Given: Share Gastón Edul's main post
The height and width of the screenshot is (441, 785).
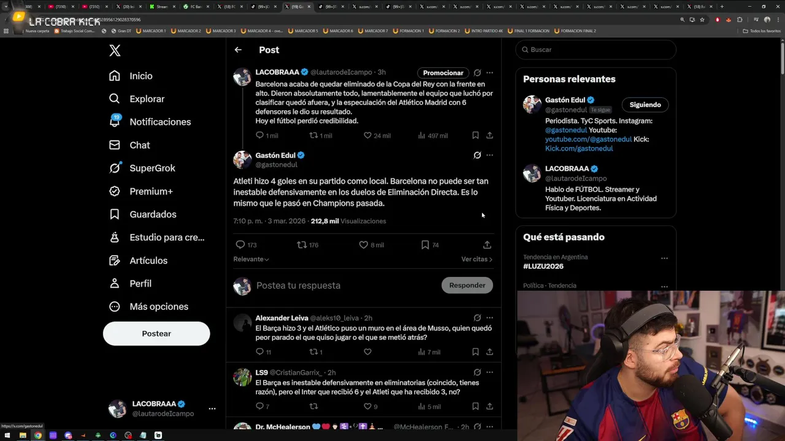Looking at the screenshot, I should [x=487, y=245].
